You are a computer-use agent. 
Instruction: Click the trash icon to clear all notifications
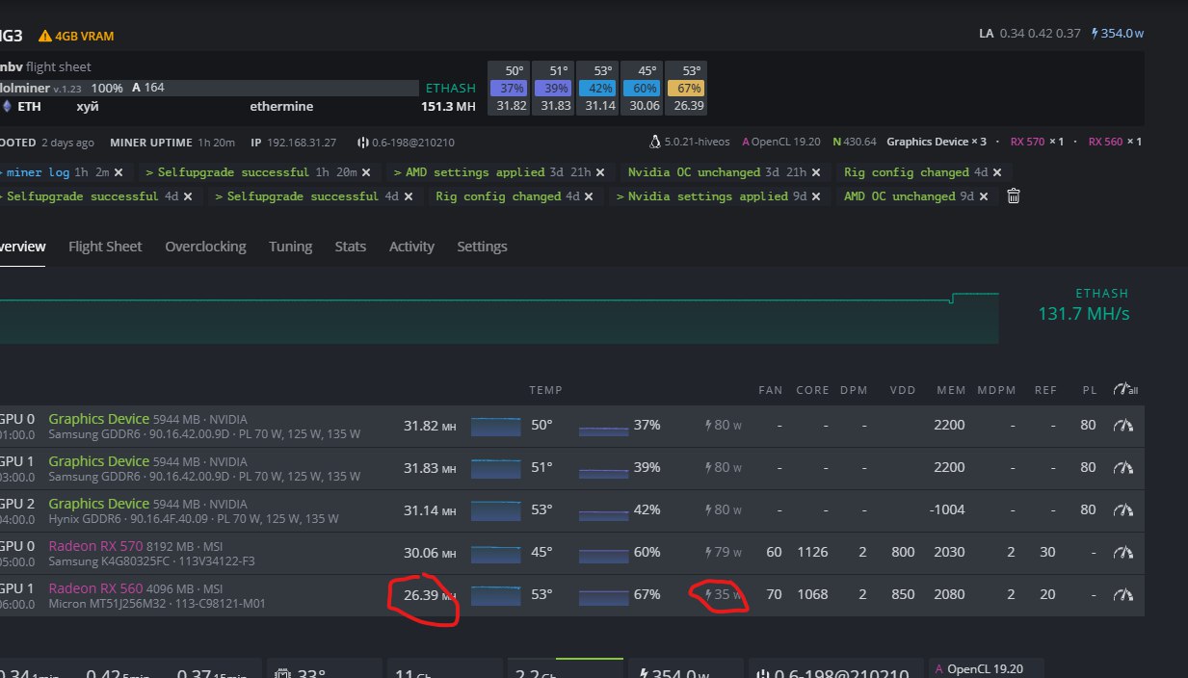pyautogui.click(x=1013, y=196)
